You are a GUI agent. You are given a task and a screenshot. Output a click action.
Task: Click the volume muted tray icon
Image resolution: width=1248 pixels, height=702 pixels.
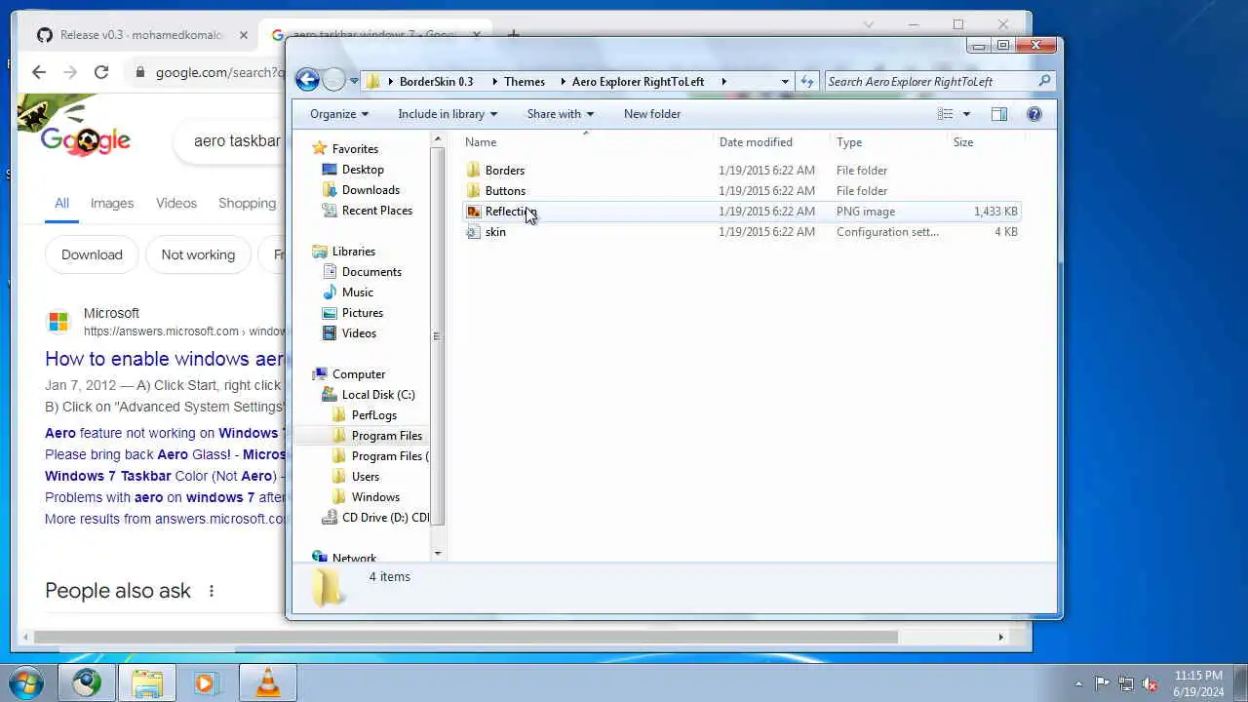coord(1150,683)
